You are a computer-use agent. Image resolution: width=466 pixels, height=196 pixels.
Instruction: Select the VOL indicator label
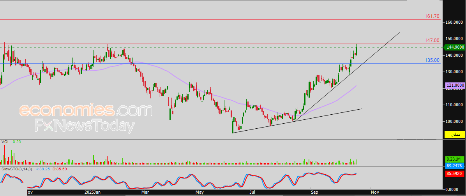pos(5,142)
